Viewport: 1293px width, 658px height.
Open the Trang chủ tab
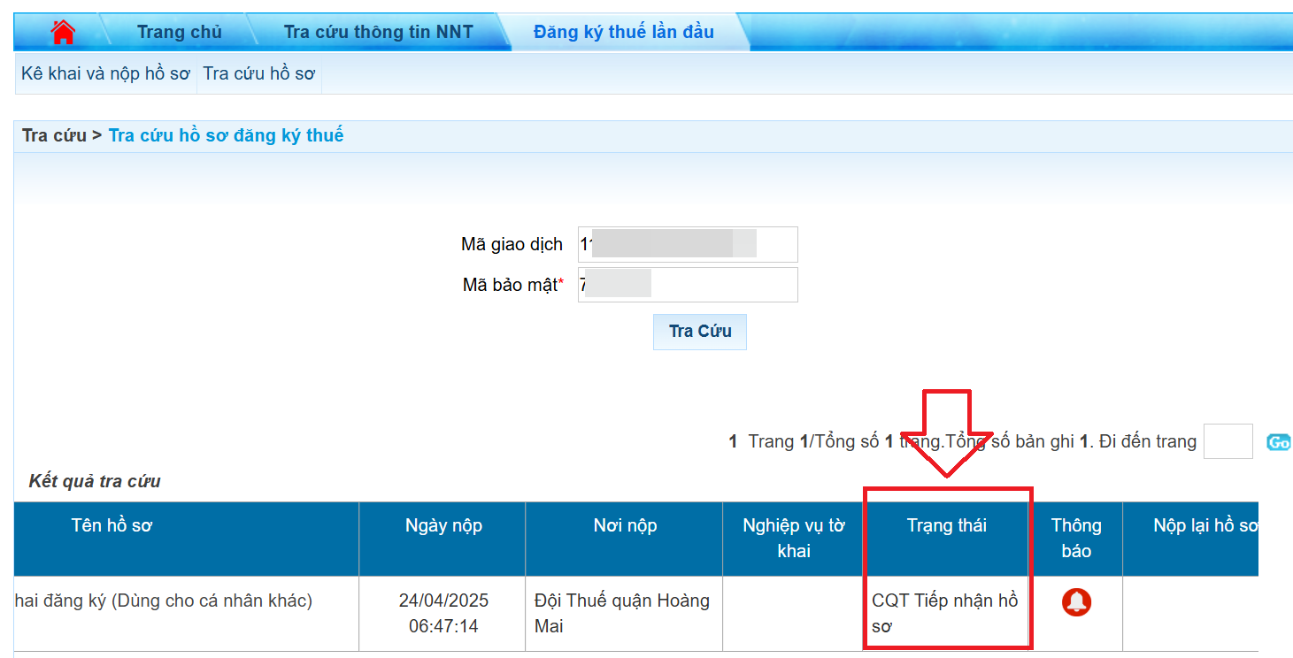tap(179, 32)
